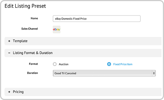Click the eBay sales channel logo
Viewport: 164px width, 100px height.
[x=57, y=29]
